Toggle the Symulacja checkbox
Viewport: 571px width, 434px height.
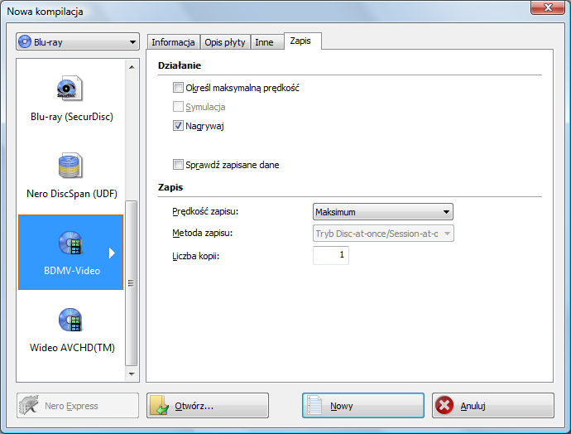pos(178,106)
